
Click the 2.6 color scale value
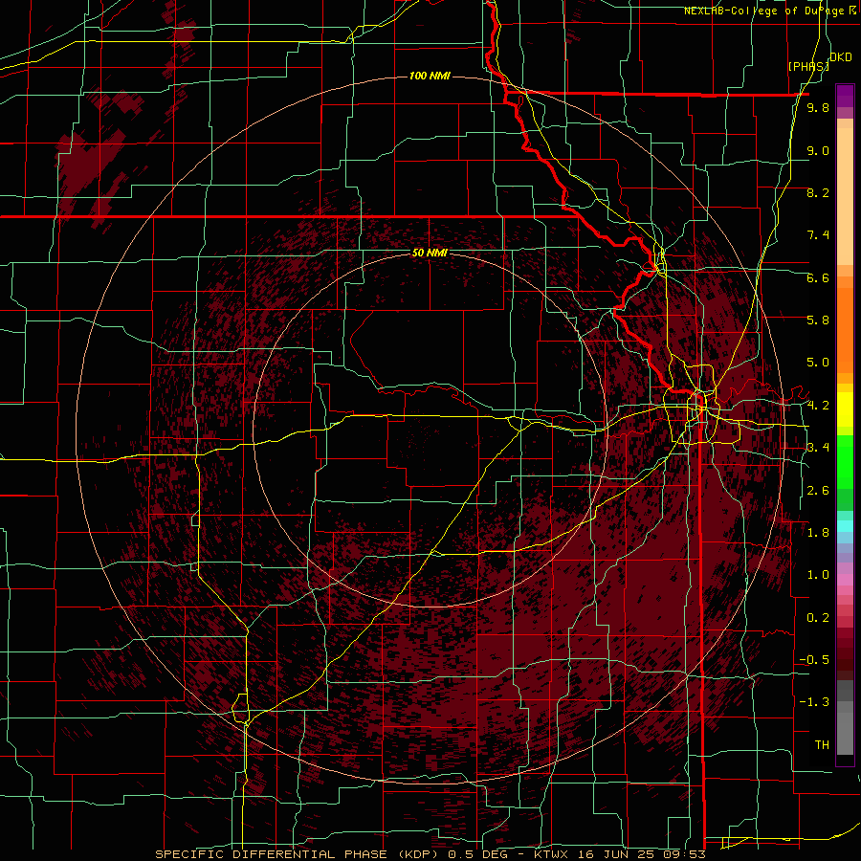click(x=818, y=491)
